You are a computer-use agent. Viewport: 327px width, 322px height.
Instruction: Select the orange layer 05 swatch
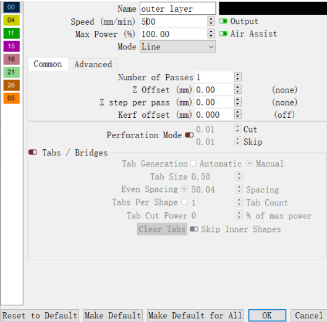[12, 98]
